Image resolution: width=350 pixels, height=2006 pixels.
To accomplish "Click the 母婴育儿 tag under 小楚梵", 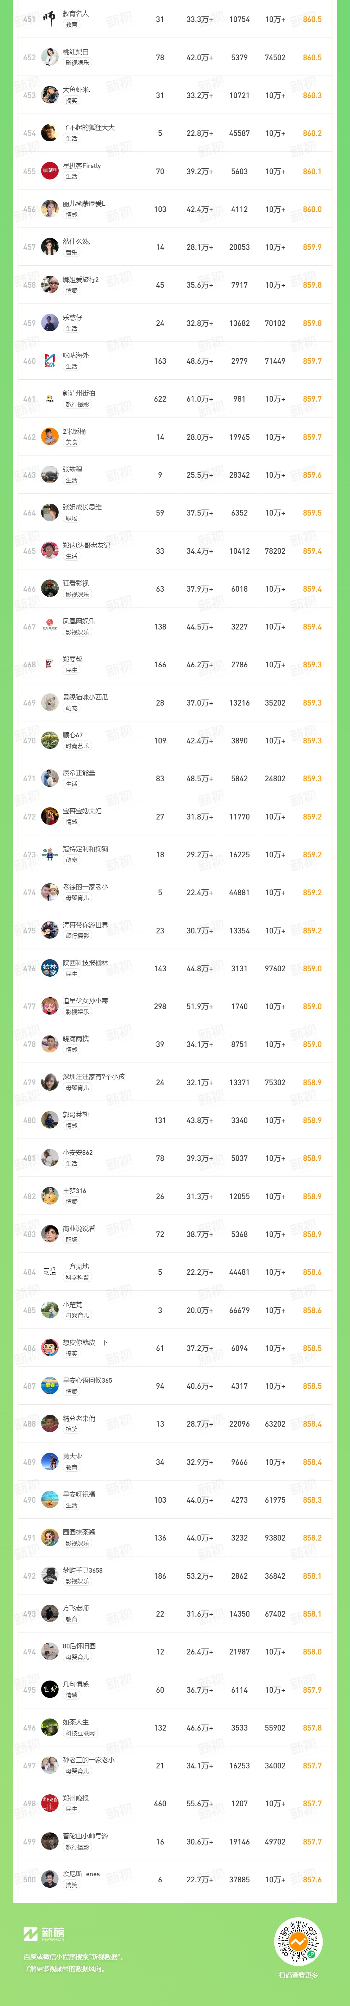I will pos(77,1316).
